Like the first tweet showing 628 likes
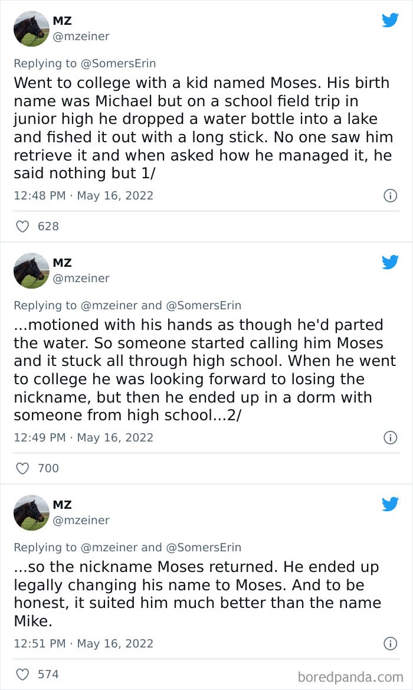The width and height of the screenshot is (413, 690). [x=22, y=226]
